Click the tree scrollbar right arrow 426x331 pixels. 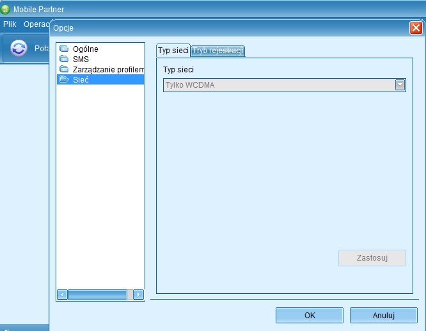(x=138, y=295)
